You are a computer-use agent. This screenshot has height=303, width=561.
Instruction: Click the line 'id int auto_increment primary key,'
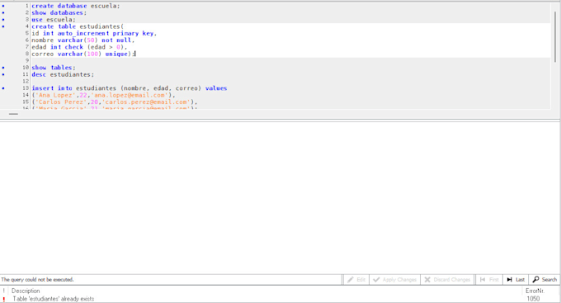click(94, 33)
